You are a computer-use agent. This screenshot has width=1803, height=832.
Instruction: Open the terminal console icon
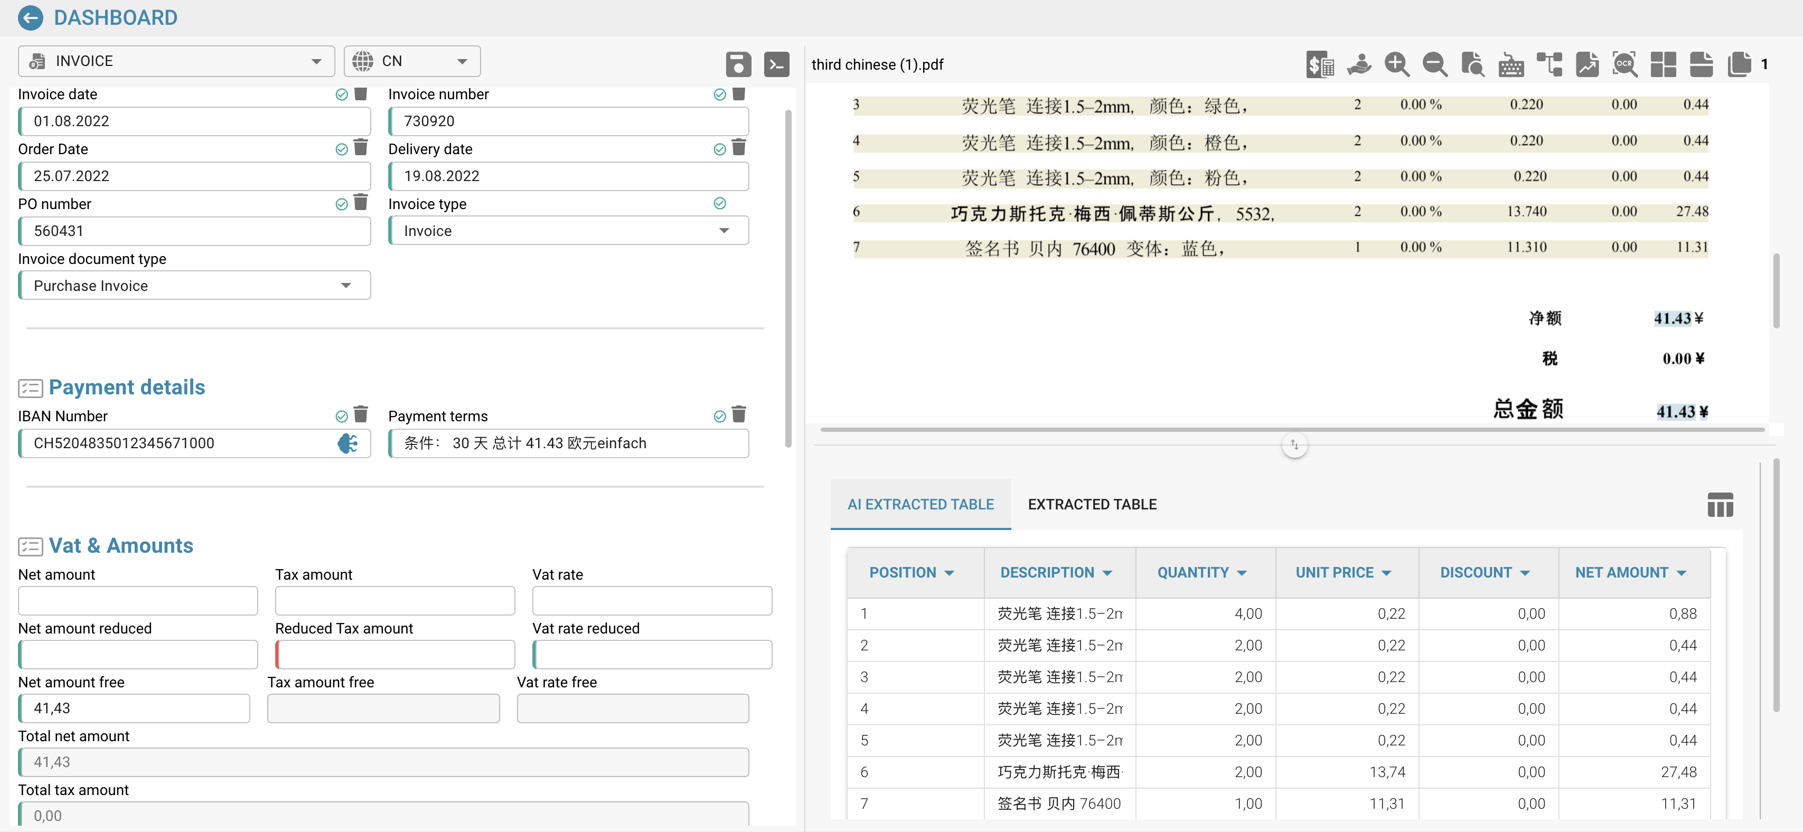click(776, 64)
